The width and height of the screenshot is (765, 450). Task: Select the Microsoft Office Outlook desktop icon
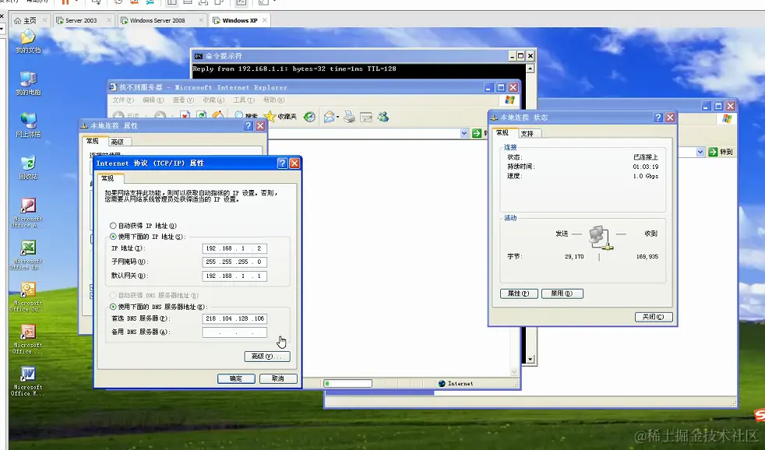coord(28,297)
